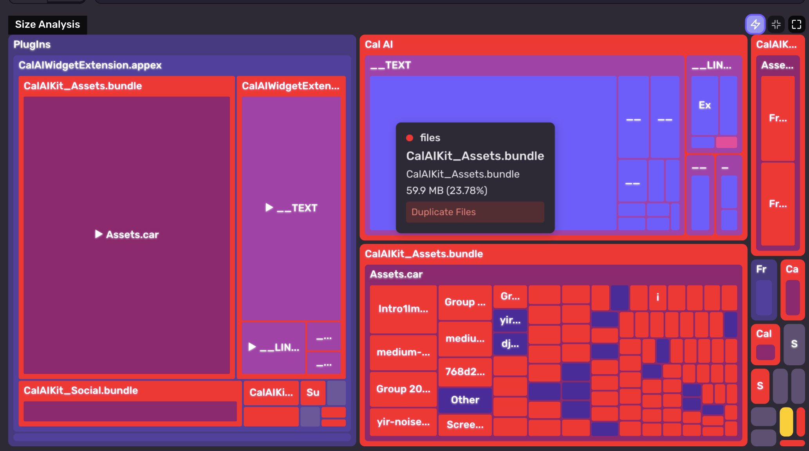Click the Other block in Assets.car
This screenshot has width=809, height=451.
pos(465,400)
